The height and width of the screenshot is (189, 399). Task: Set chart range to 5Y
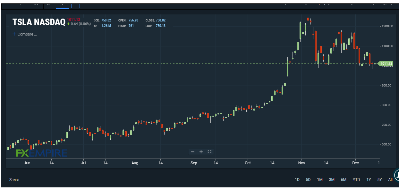[x=380, y=180]
